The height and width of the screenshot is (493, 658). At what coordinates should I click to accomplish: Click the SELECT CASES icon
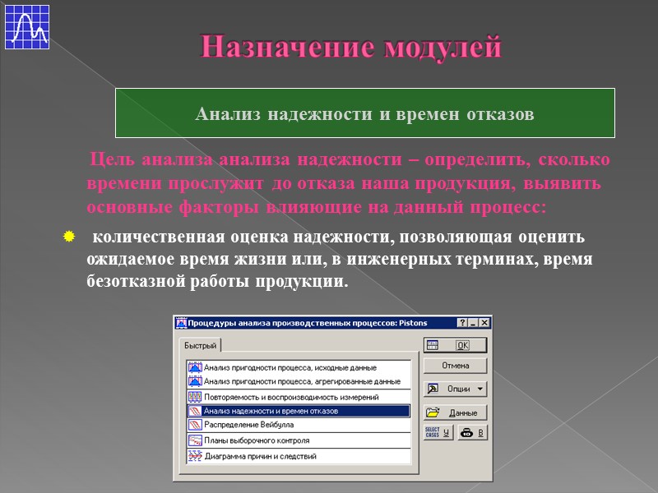tap(433, 433)
